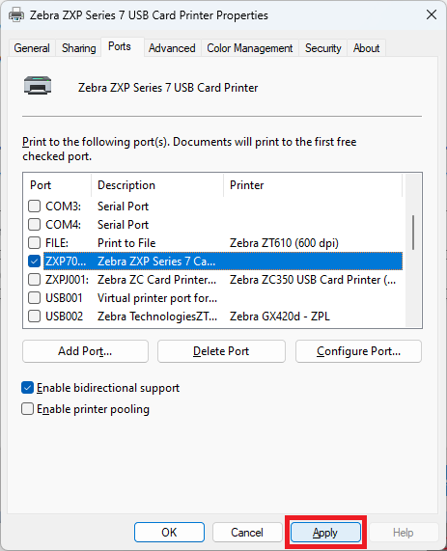Select the 'Serial Port' description in COM4 row

[123, 225]
